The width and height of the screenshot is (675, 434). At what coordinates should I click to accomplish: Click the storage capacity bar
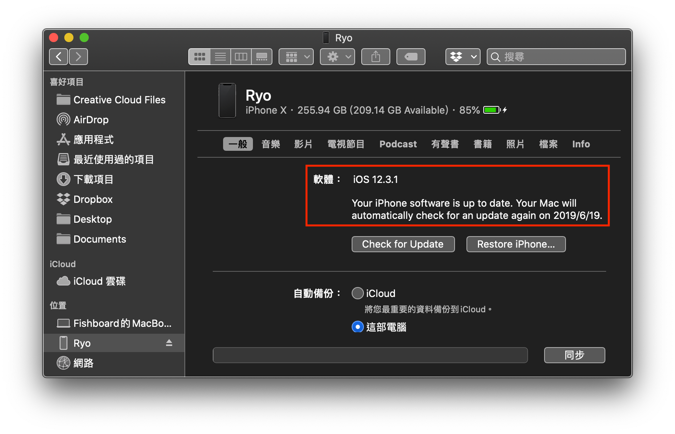point(370,355)
